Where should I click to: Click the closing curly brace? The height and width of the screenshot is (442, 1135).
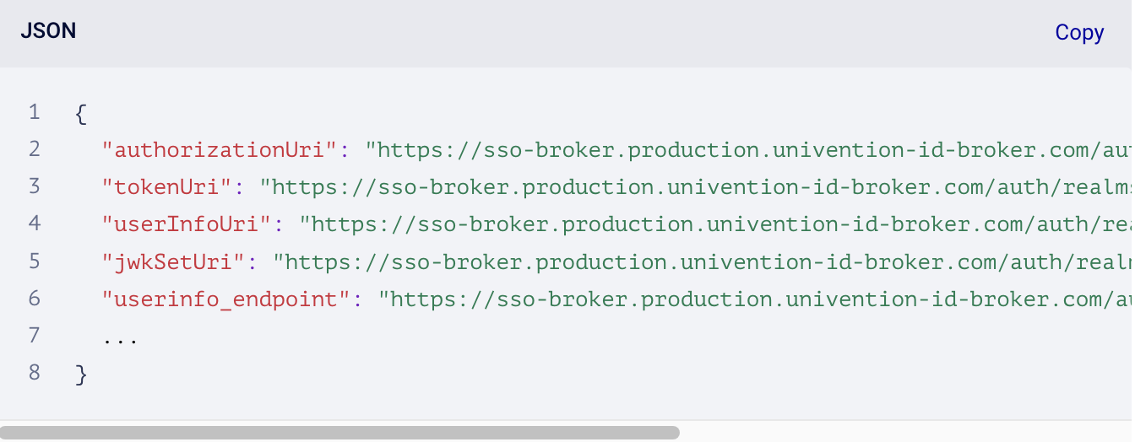(81, 373)
